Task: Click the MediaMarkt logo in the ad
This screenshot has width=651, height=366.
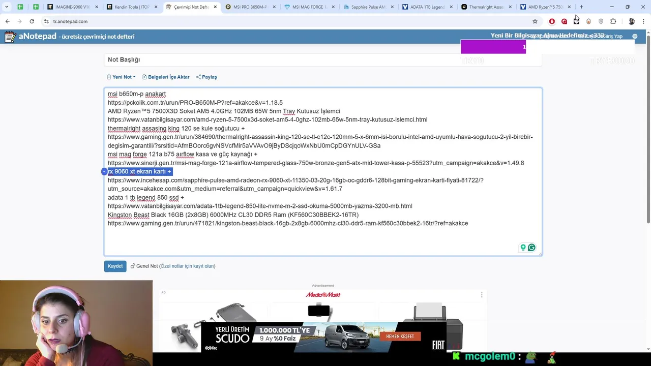Action: [323, 295]
